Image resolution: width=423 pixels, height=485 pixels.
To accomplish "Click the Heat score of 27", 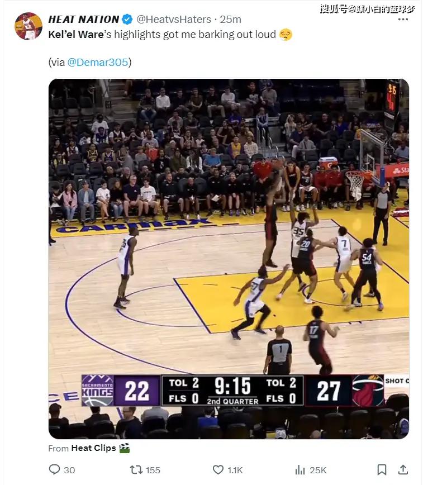I will coord(329,391).
